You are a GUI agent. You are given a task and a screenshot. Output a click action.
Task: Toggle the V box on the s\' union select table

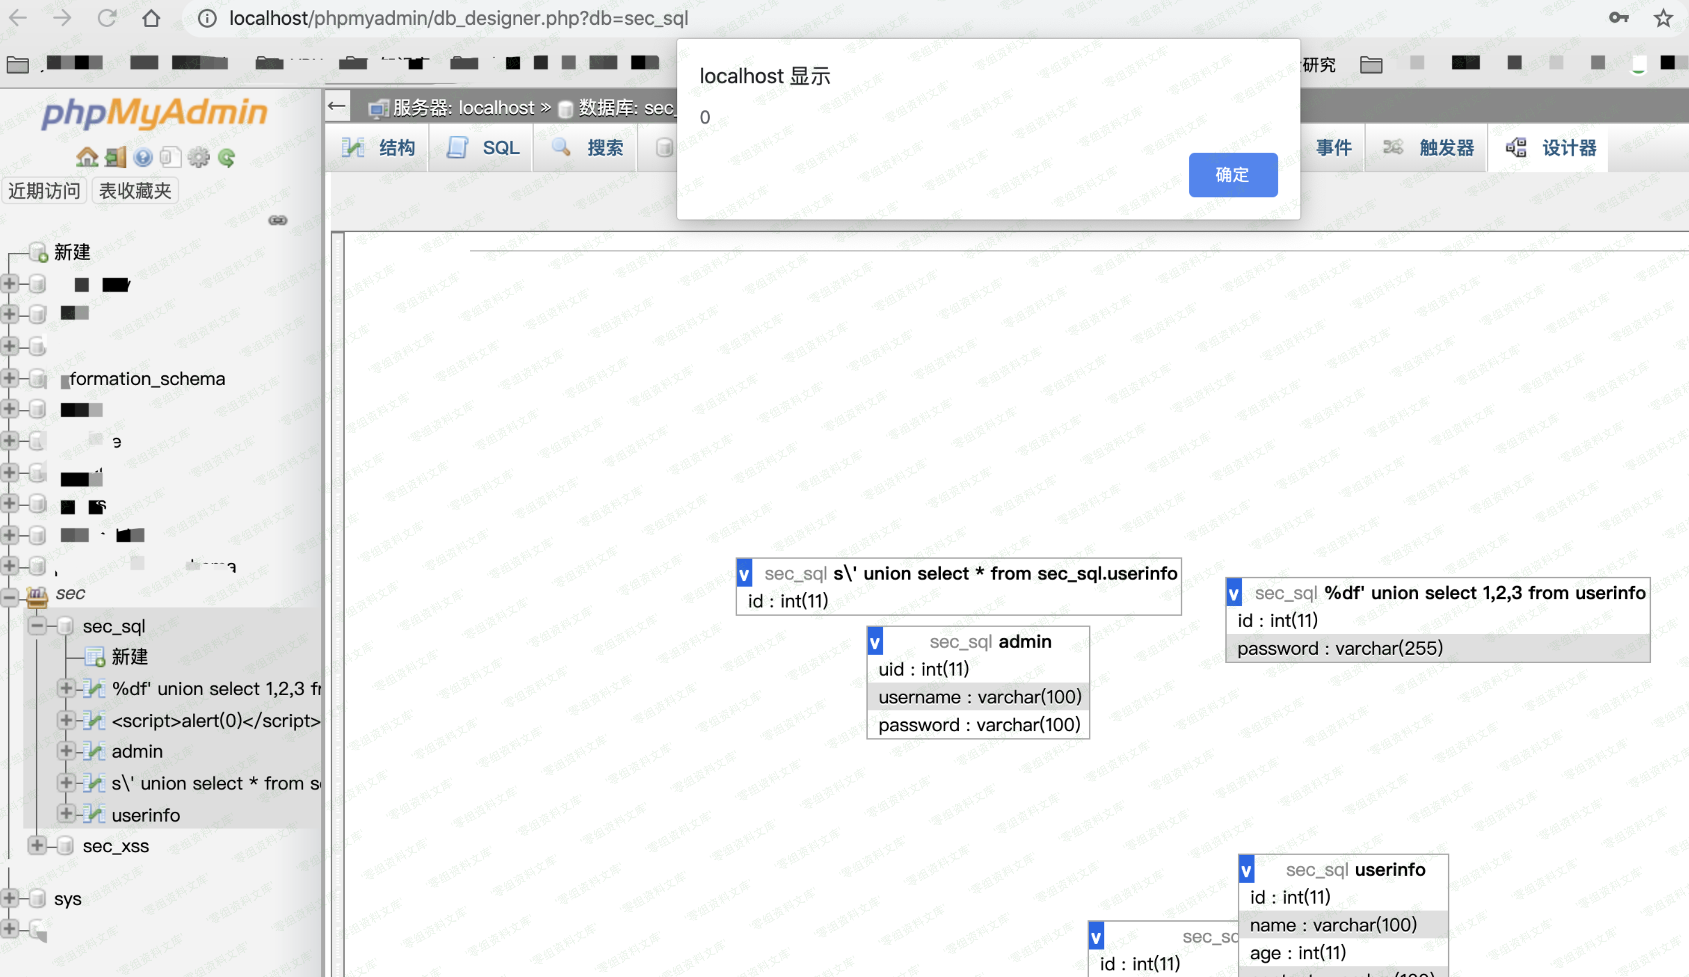click(x=744, y=574)
